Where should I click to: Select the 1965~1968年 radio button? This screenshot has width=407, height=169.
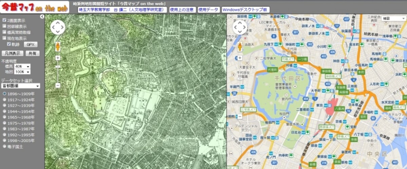4,117
